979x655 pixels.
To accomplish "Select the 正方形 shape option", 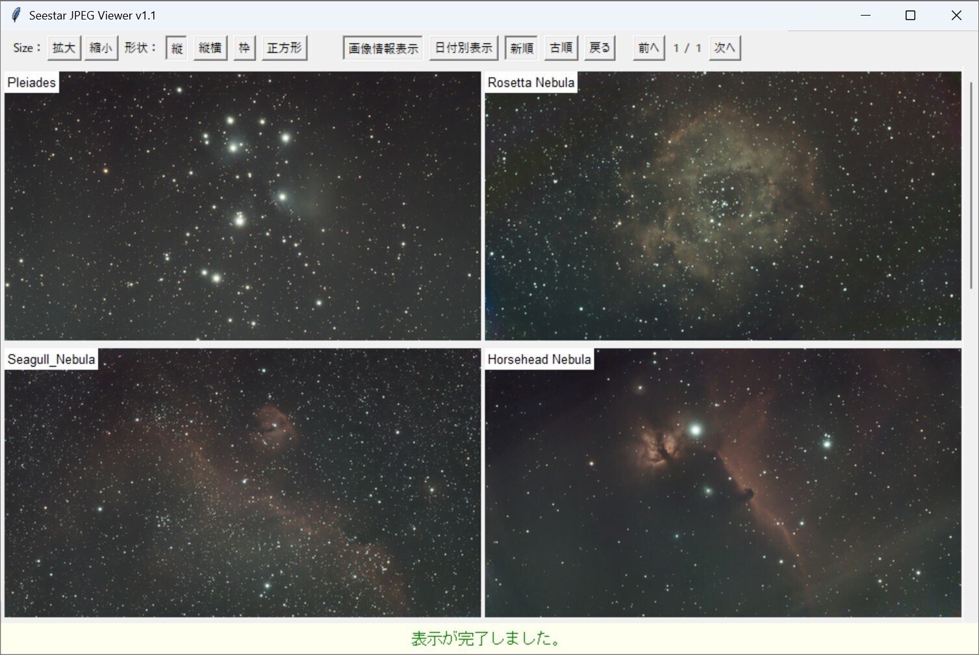I will click(285, 47).
